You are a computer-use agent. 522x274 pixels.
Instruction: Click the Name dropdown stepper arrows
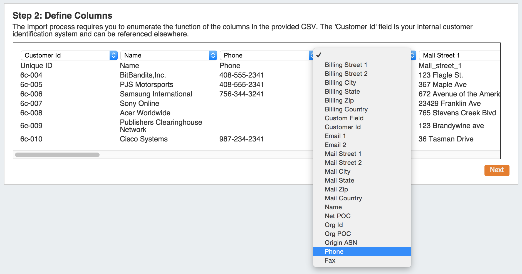[213, 55]
